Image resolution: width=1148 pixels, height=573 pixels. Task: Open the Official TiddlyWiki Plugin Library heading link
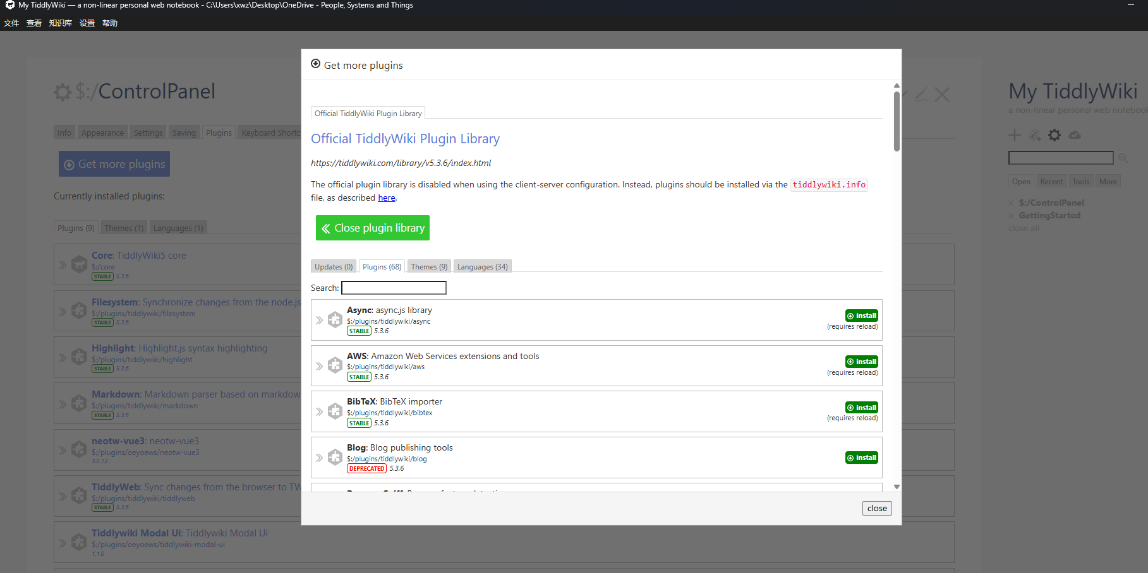click(x=405, y=139)
